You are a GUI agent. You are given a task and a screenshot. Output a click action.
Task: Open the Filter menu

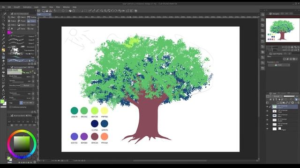pos(58,7)
